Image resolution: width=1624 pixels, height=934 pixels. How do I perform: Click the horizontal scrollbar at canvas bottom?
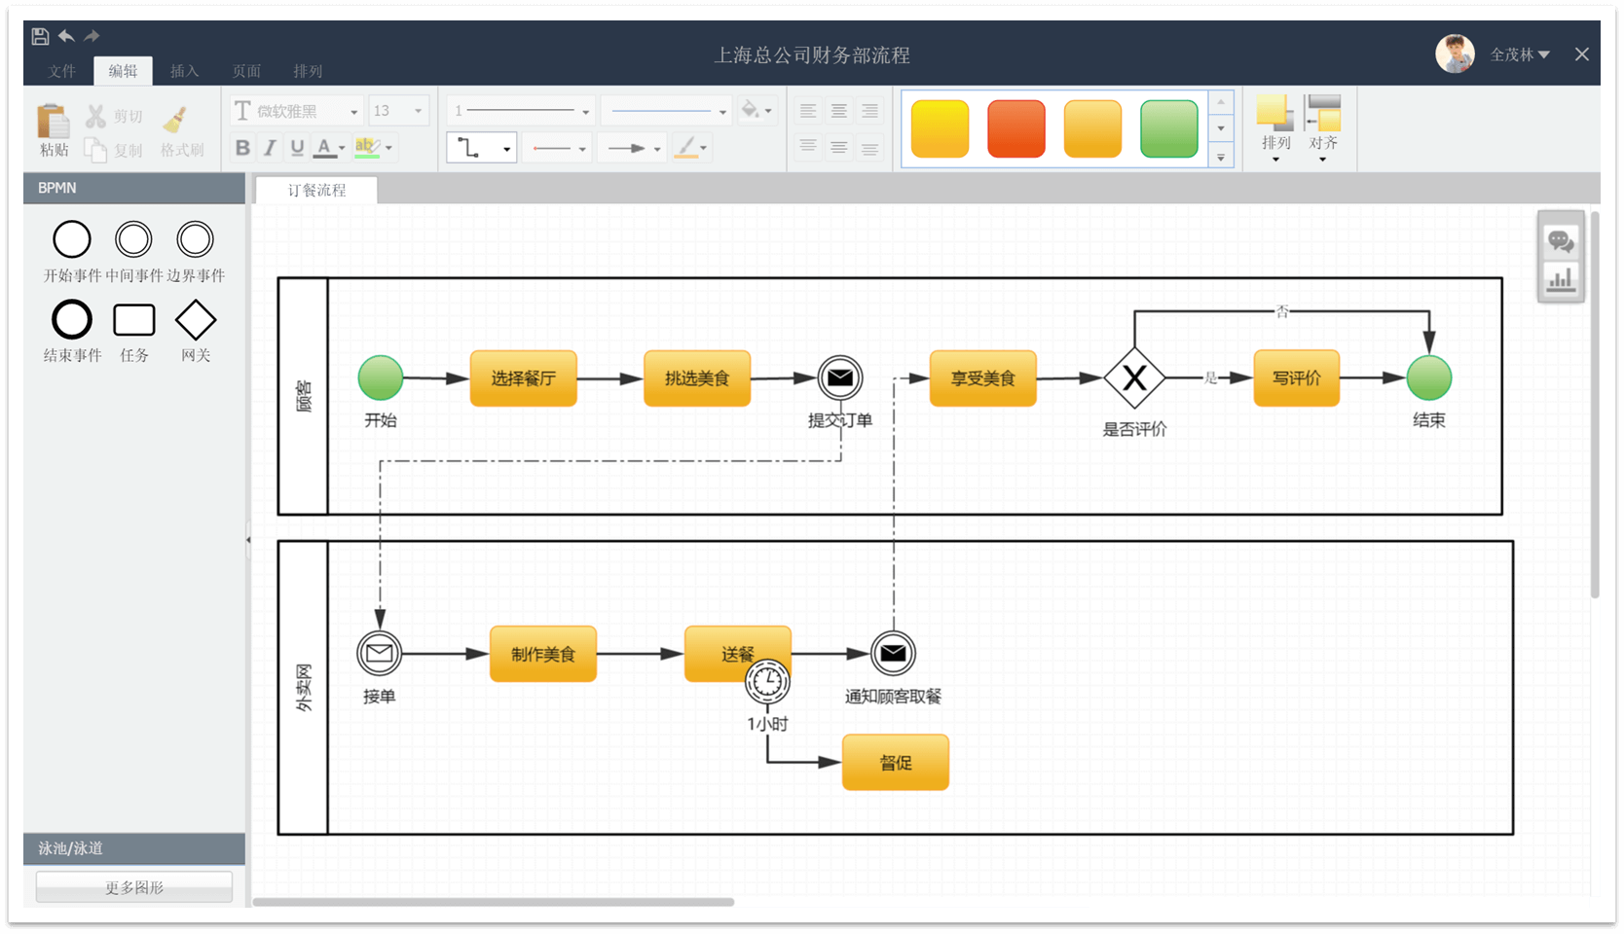494,902
